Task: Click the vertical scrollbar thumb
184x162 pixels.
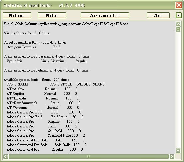Action: pos(178,30)
